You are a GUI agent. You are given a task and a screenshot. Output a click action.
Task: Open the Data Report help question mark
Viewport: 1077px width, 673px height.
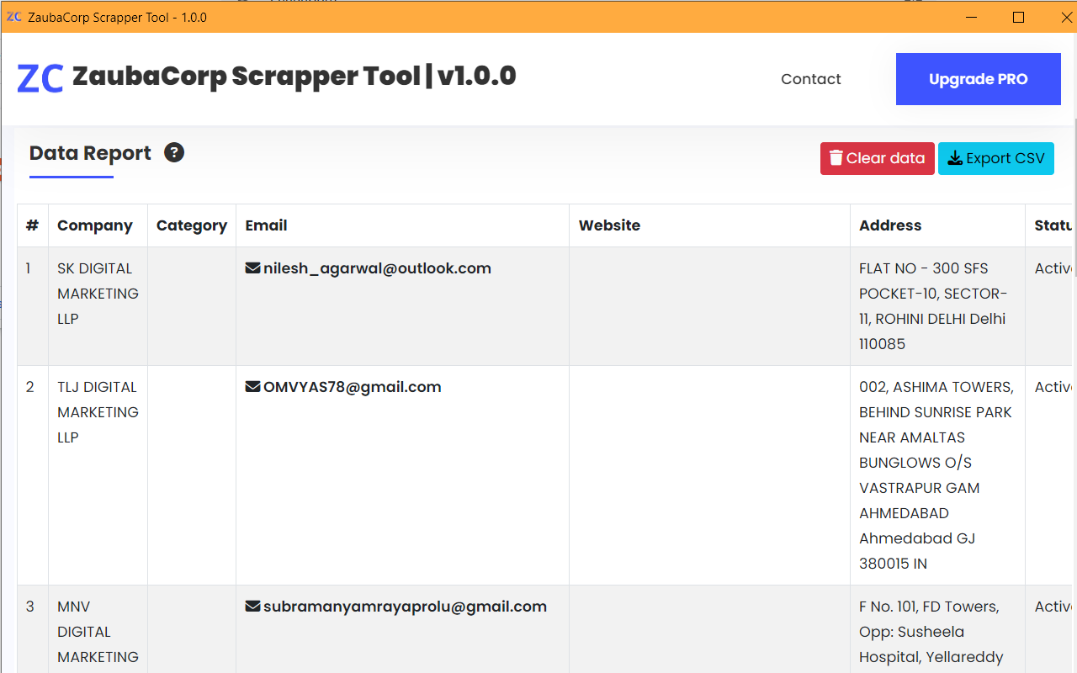pyautogui.click(x=174, y=152)
